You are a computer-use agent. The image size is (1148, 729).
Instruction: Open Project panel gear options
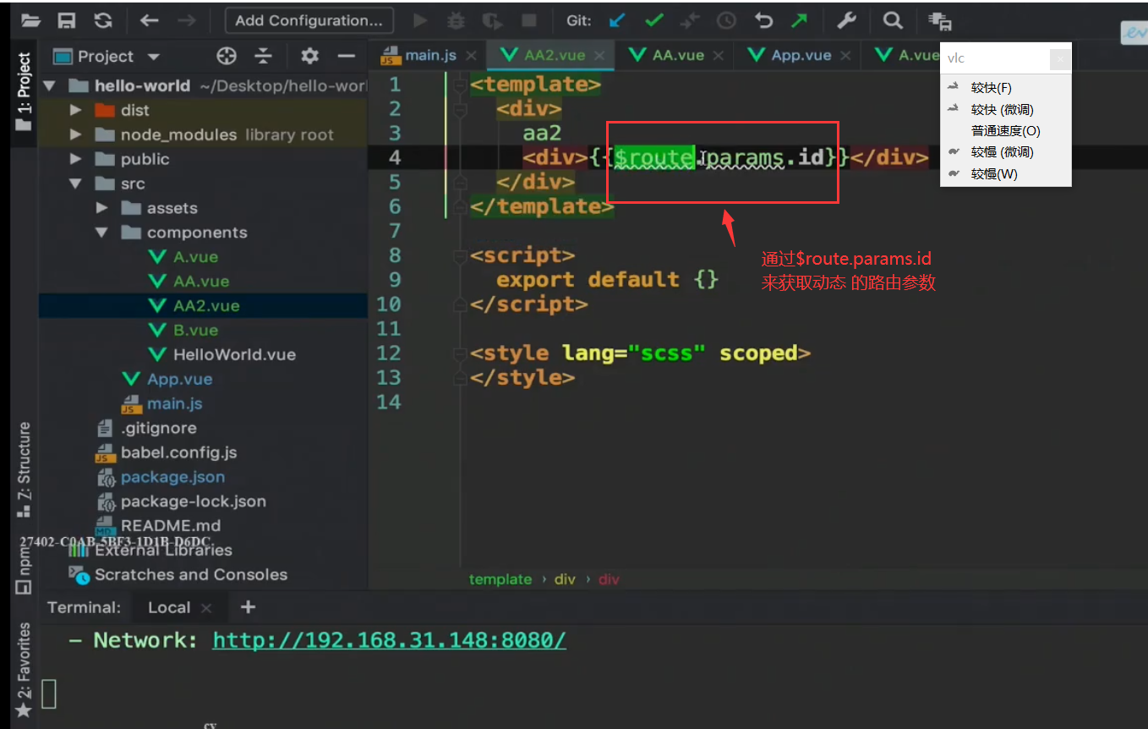tap(310, 57)
